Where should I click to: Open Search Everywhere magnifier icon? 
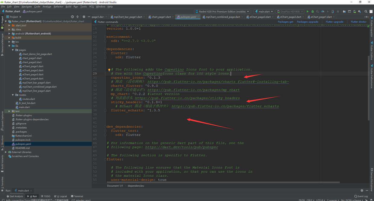[x=366, y=11]
